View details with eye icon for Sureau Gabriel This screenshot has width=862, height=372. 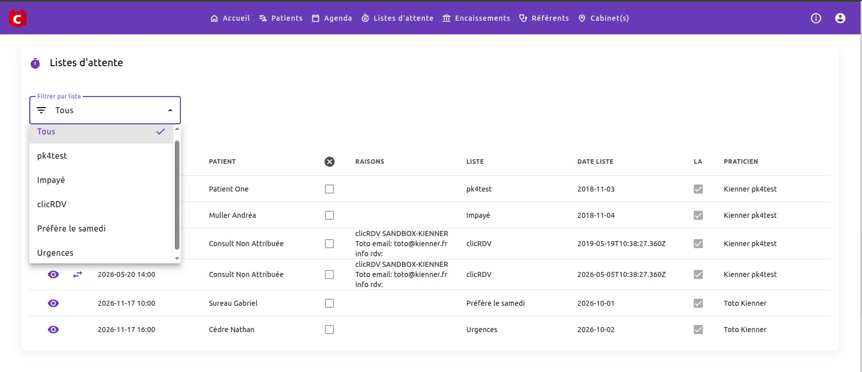tap(53, 303)
